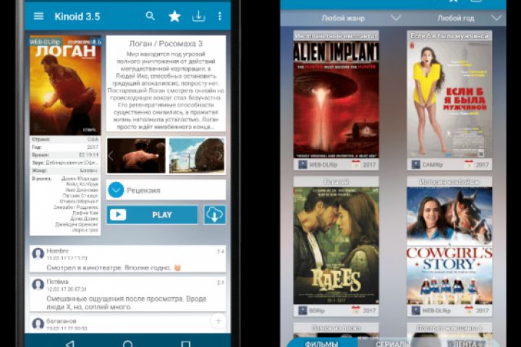Viewport: 521px width, 347px height.
Task: Tap the балаганов user avatar
Action: (x=38, y=324)
